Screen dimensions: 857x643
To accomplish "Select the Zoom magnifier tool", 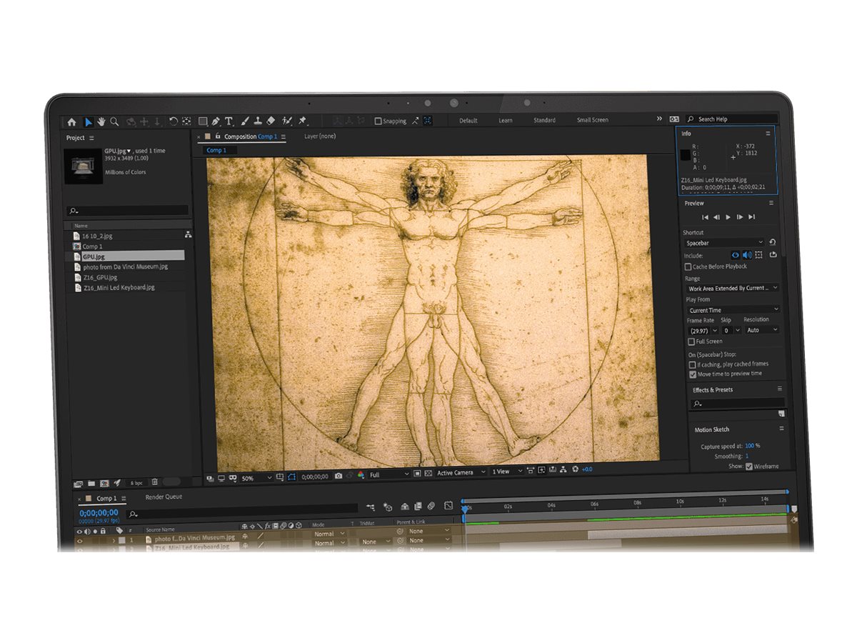I will (114, 121).
